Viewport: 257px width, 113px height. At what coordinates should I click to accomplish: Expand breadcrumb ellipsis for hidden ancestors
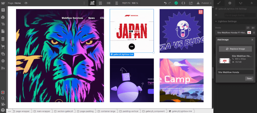point(9,111)
